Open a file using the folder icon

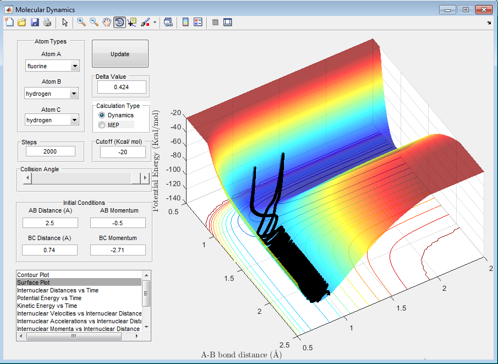pos(22,22)
